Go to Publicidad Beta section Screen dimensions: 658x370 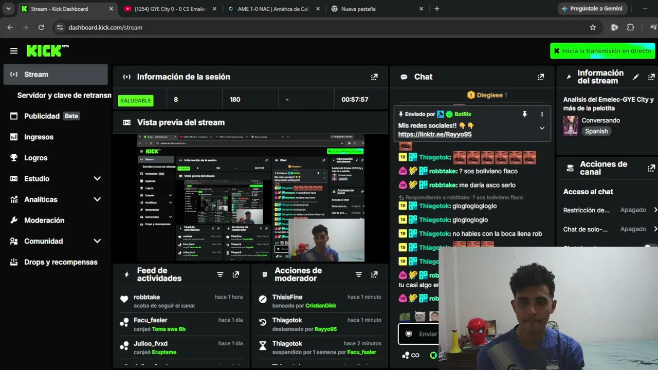click(x=56, y=116)
